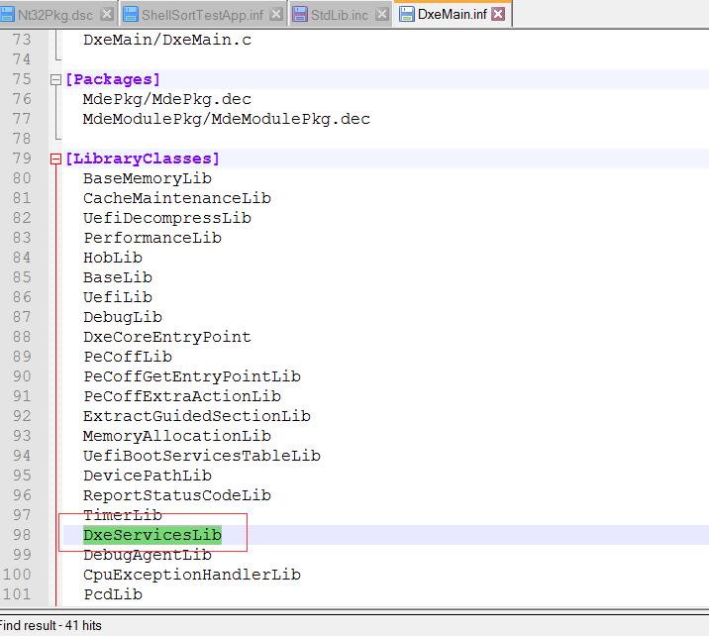709x636 pixels.
Task: Close the StdLib.inc tab
Action: [x=382, y=15]
